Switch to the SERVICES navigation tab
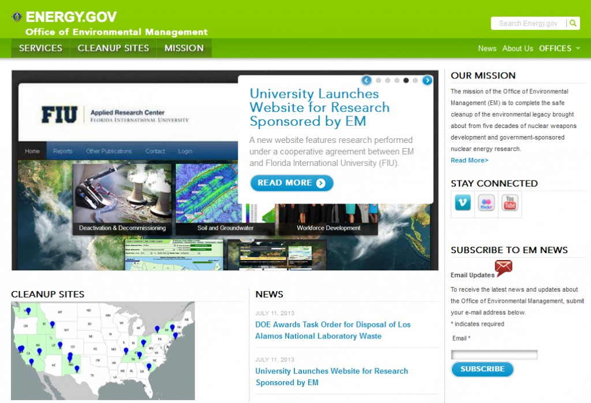Viewport: 591px width, 403px height. click(x=40, y=48)
